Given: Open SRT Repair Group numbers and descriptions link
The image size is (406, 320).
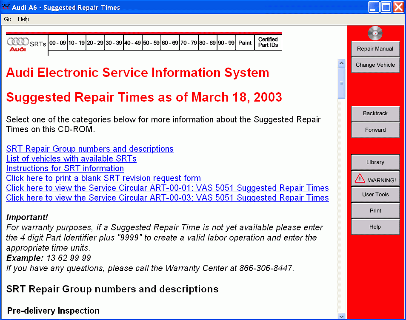Looking at the screenshot, I should click(90, 149).
